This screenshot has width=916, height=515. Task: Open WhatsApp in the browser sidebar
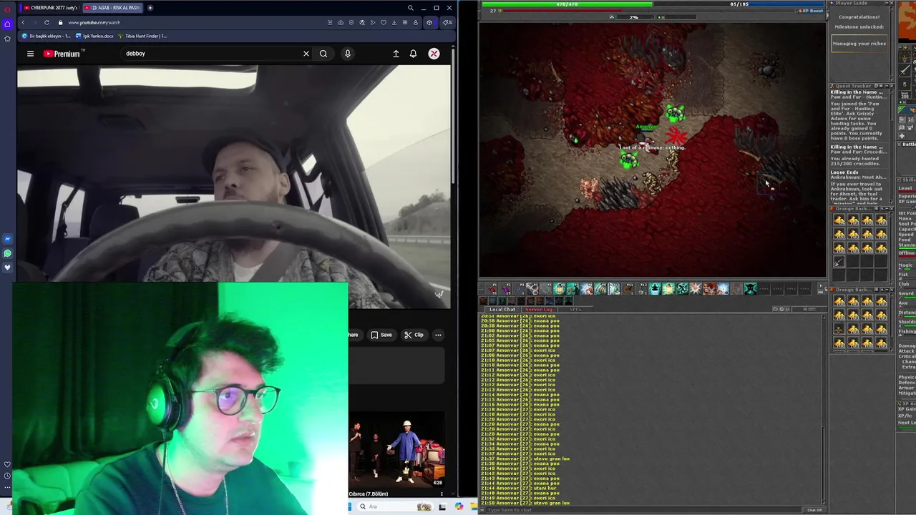click(7, 253)
